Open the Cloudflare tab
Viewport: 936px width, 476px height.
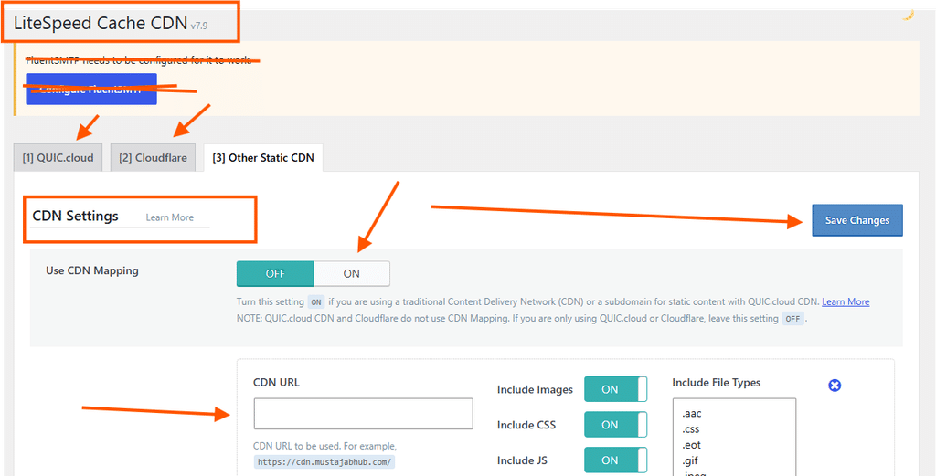point(153,157)
